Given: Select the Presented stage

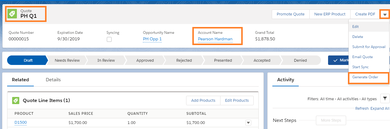Looking at the screenshot, I should coord(223,60).
